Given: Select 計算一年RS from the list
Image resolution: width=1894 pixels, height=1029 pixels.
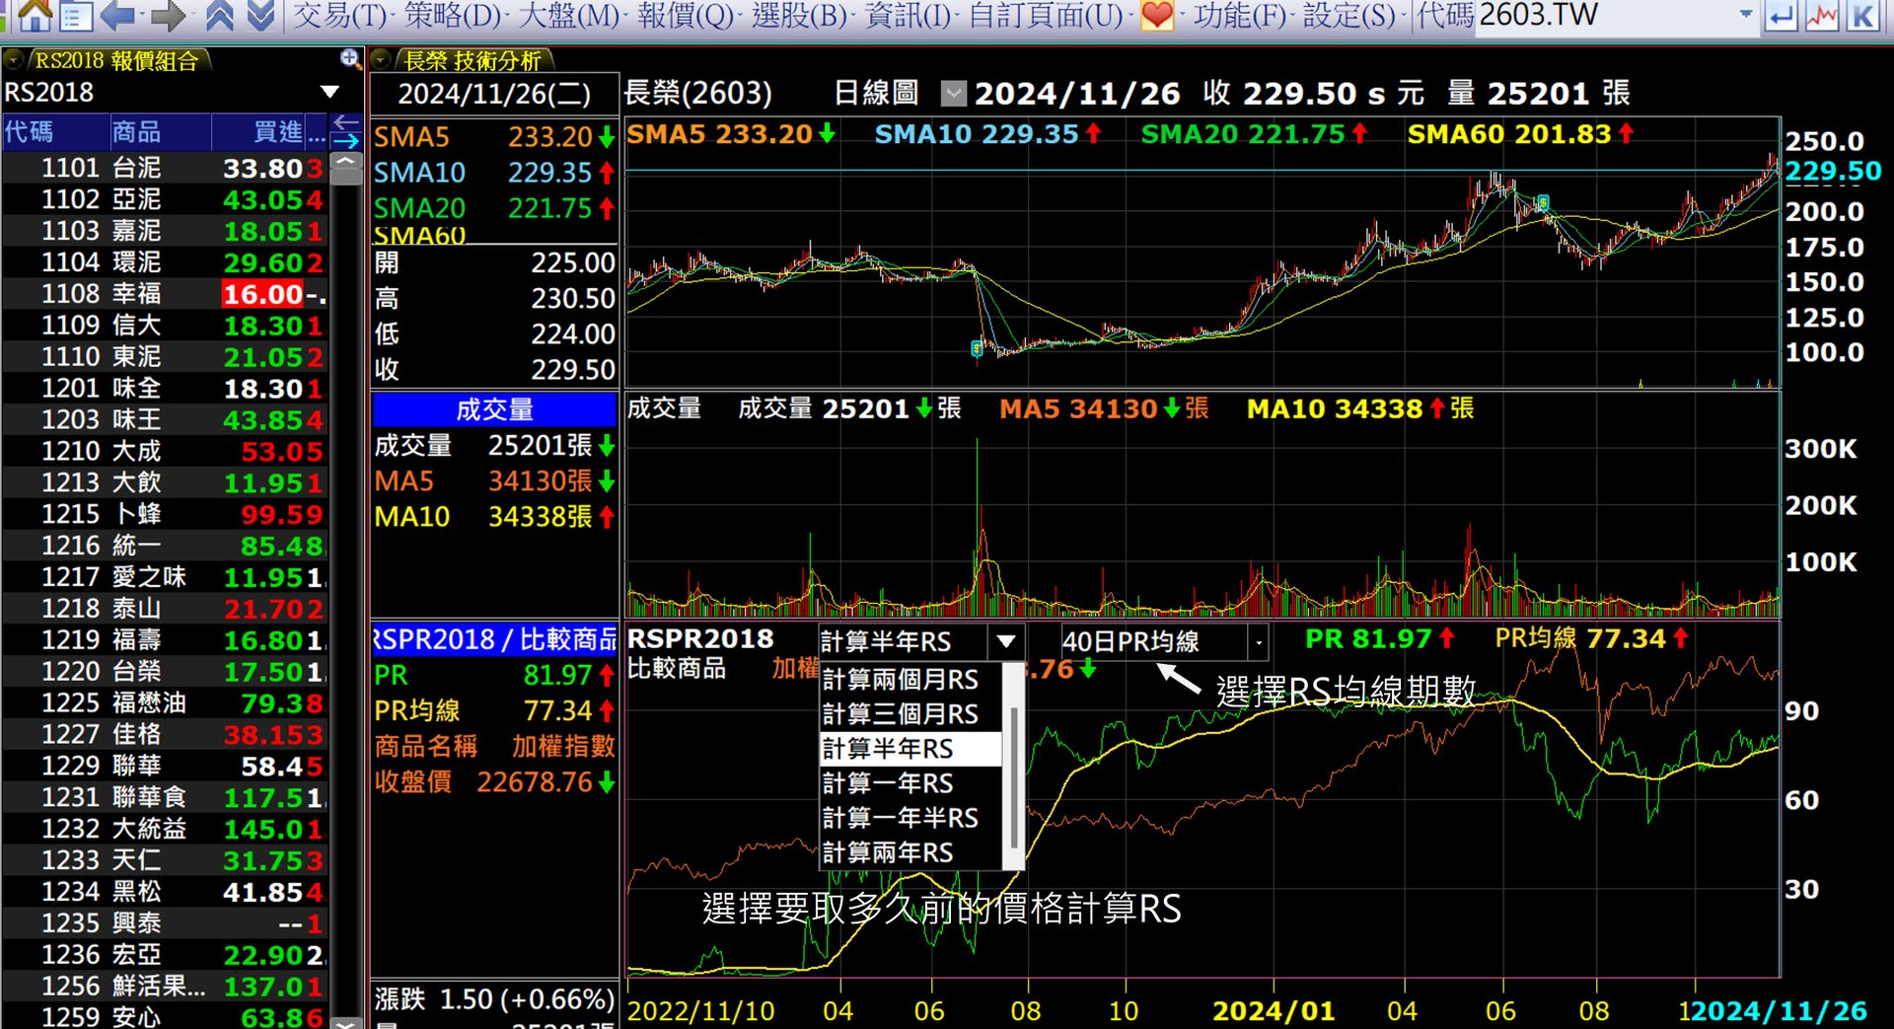Looking at the screenshot, I should [888, 783].
